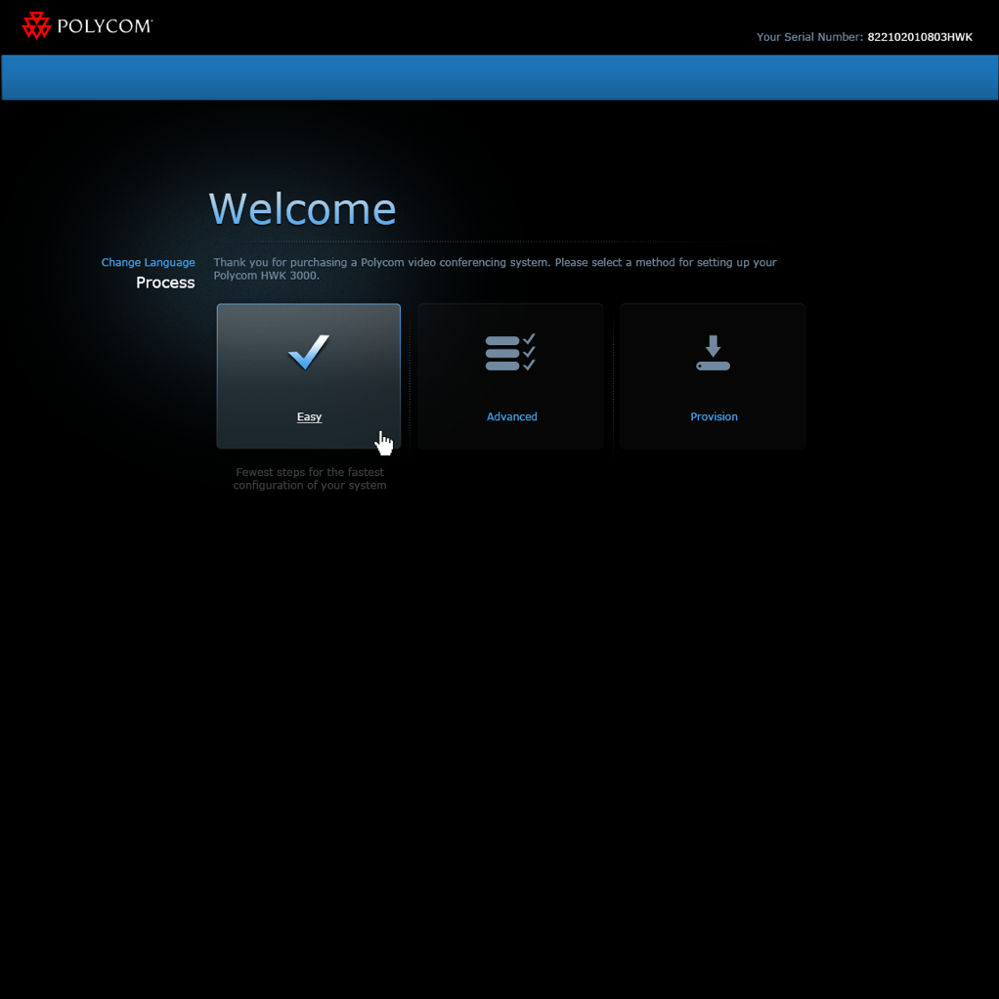Click the serial number 822102010803HWK
Screen dimensions: 999x999
coord(920,37)
